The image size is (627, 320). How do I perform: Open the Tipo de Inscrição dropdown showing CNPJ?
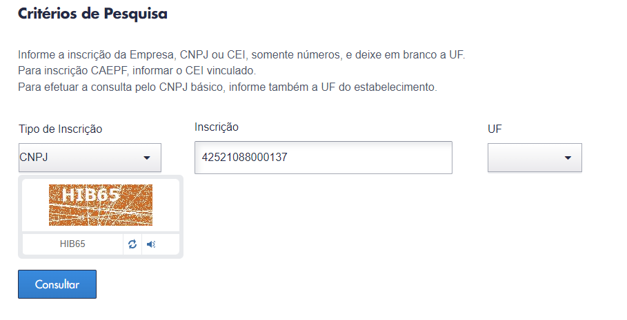(x=89, y=158)
